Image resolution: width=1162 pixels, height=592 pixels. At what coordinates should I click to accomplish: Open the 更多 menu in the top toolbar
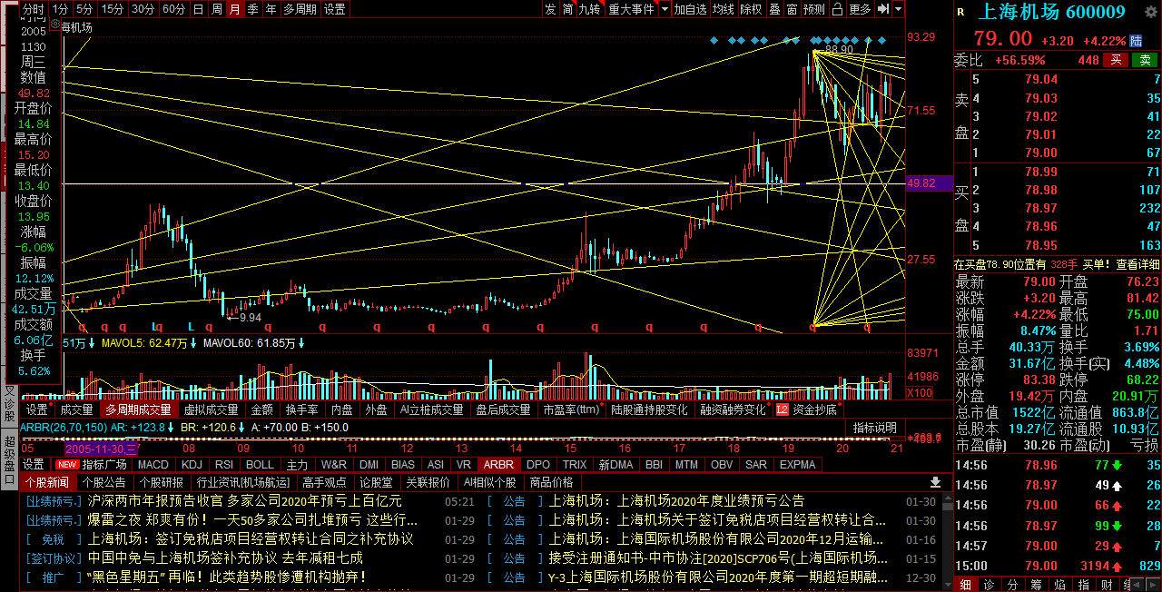coord(859,9)
